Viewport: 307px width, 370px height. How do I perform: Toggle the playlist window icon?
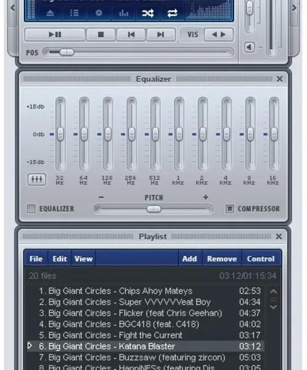point(75,13)
